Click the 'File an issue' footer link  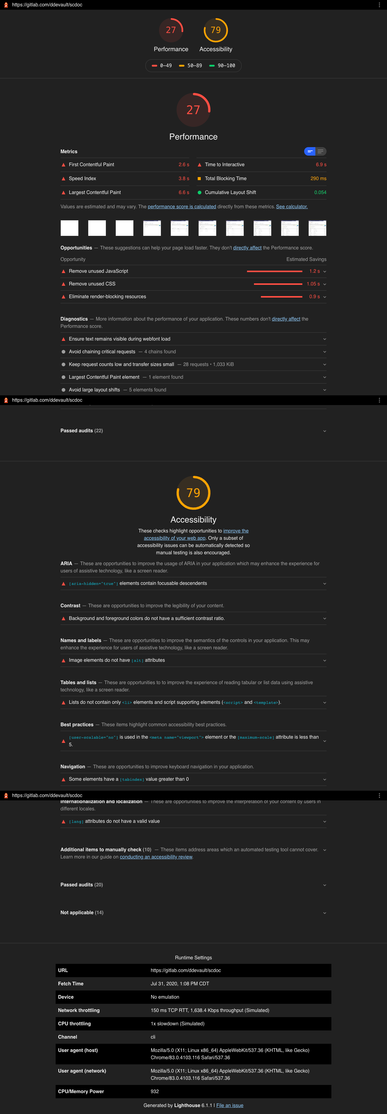(230, 1105)
